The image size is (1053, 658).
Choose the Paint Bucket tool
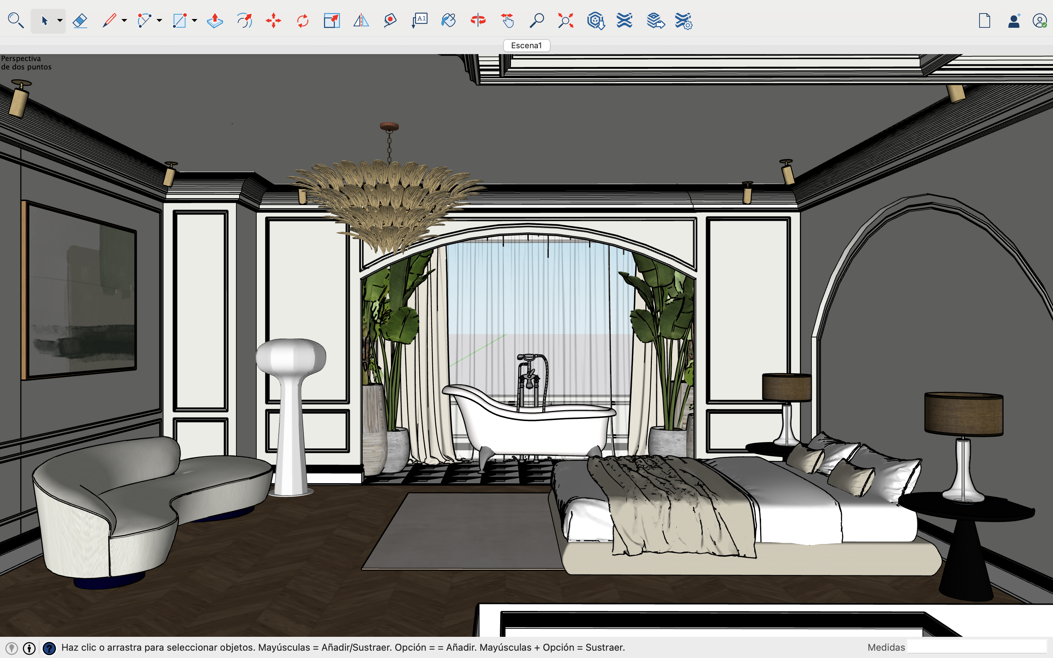click(x=448, y=20)
